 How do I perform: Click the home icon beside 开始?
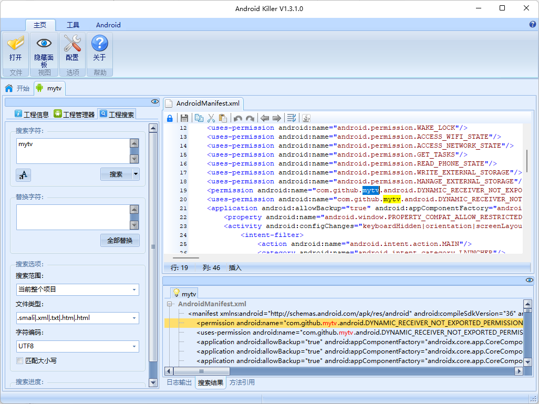pos(9,88)
